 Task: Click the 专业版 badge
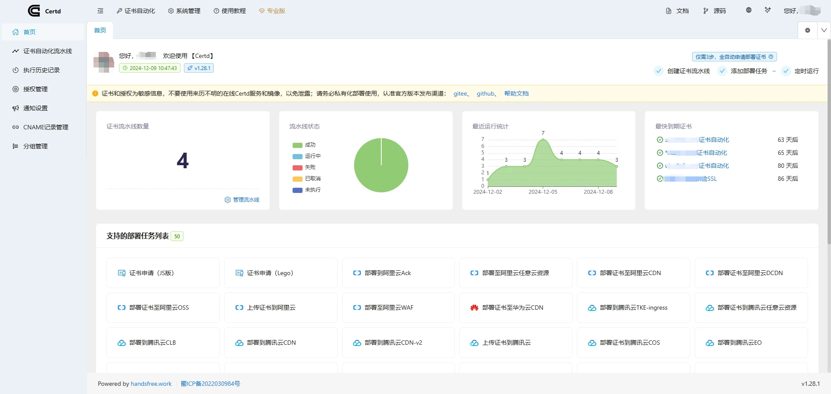click(272, 11)
